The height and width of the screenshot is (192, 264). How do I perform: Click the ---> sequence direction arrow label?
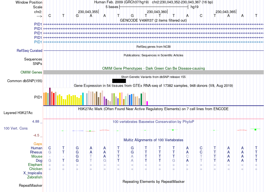point(39,16)
